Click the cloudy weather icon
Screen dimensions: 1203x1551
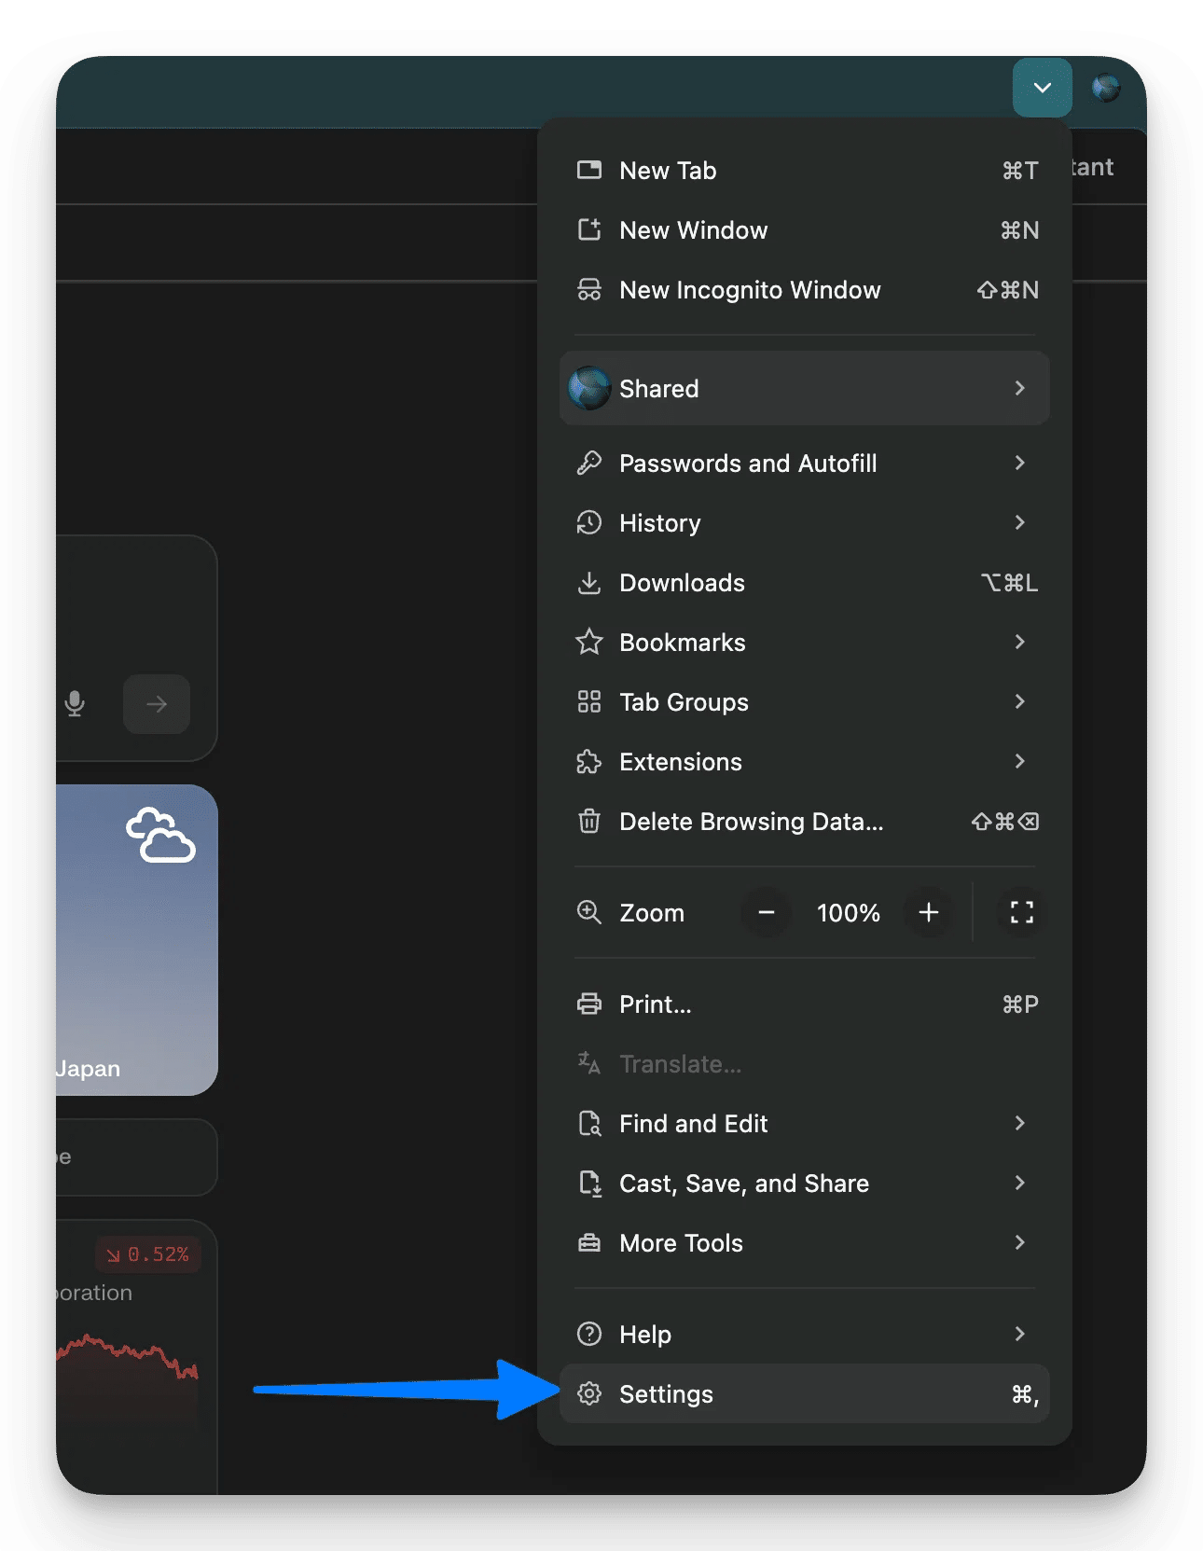160,835
